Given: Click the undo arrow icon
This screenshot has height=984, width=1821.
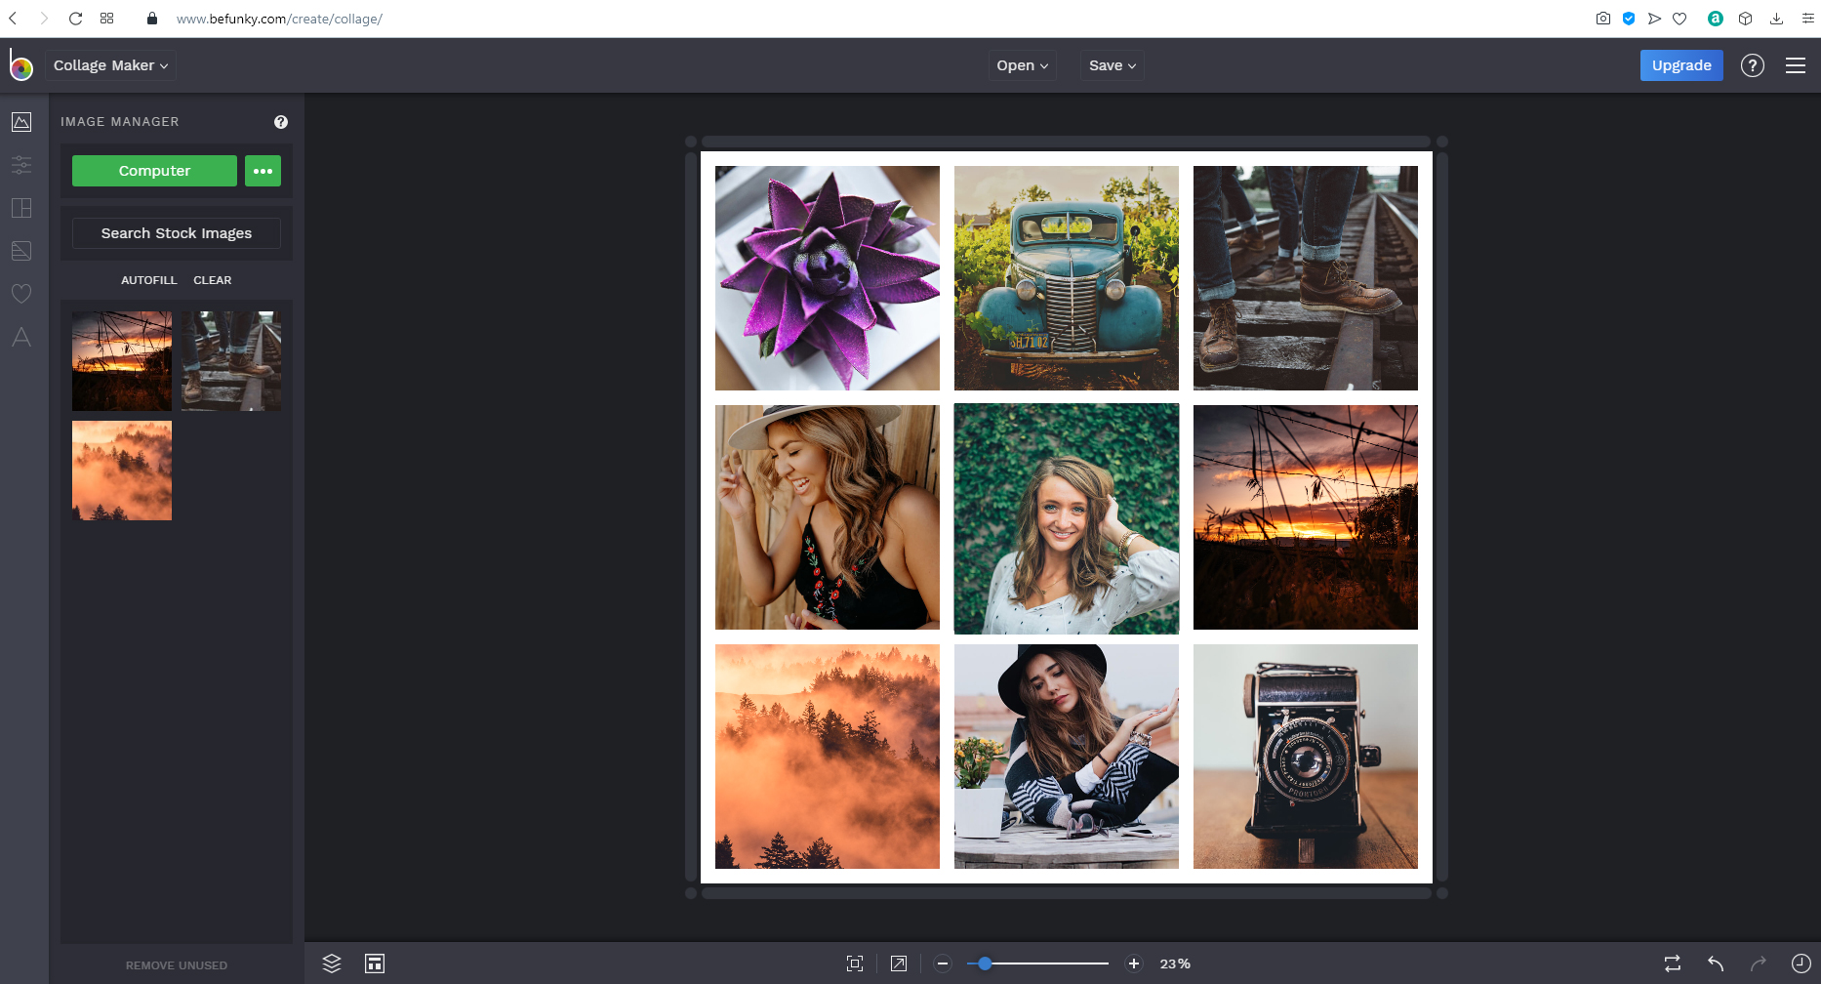Looking at the screenshot, I should [x=1716, y=963].
